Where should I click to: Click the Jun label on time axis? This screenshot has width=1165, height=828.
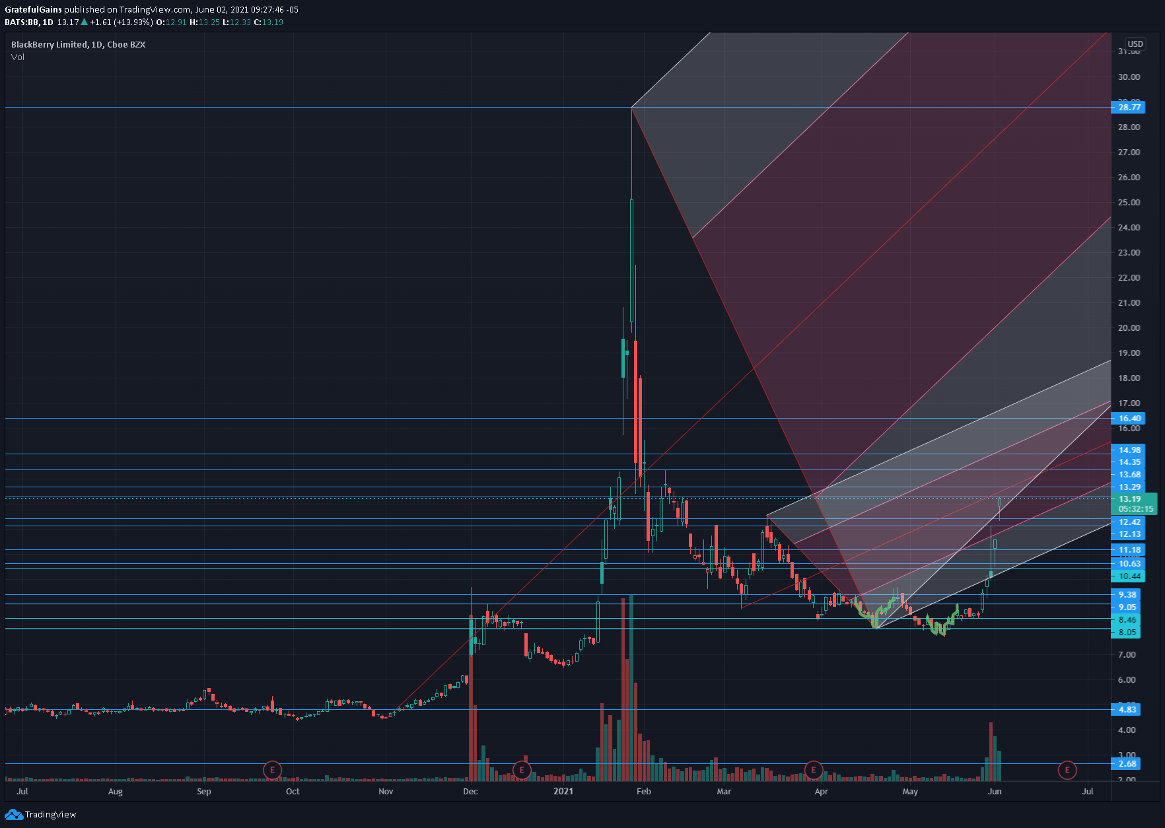tap(995, 791)
